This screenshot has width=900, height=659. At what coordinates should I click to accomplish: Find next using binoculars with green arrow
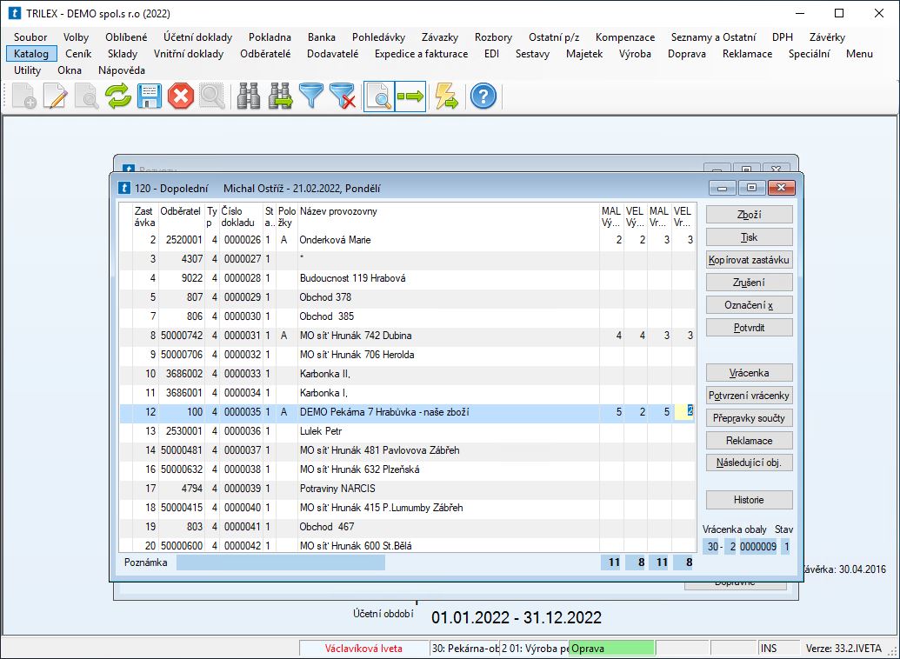coord(281,97)
